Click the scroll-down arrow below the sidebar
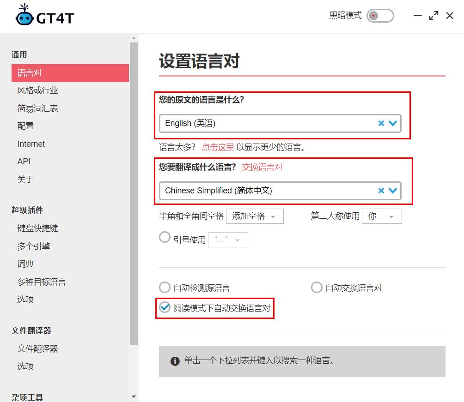464x402 pixels. tap(134, 396)
